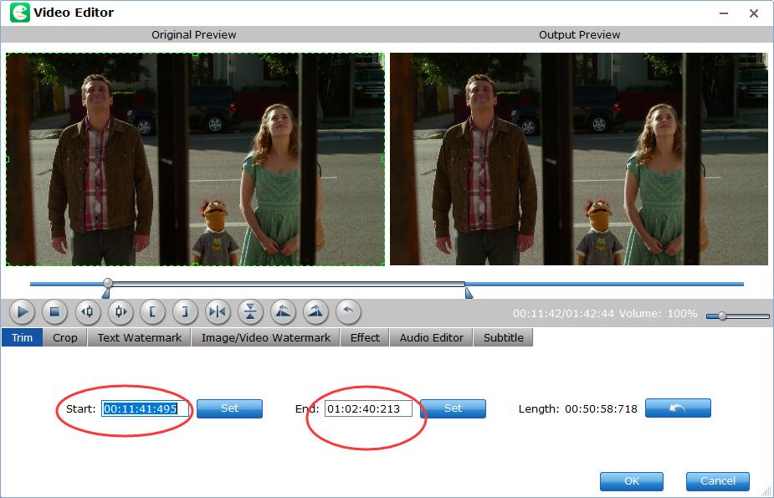Set the Start trim time
Screen dimensions: 774x498
click(x=229, y=408)
